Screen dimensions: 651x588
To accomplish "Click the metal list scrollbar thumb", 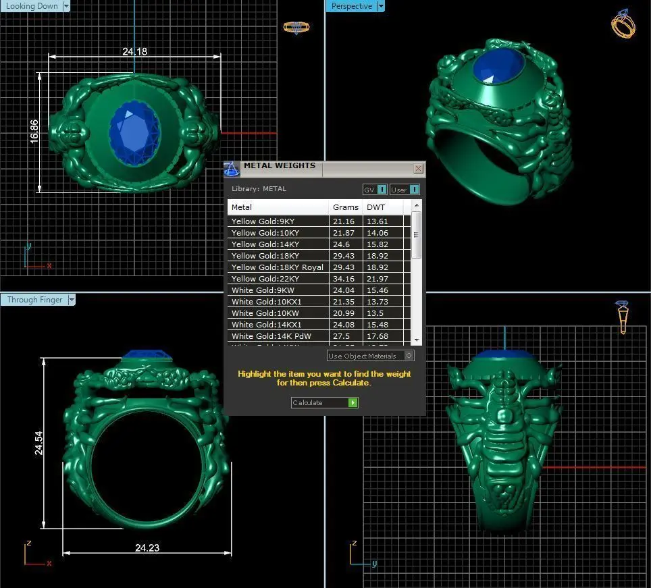I will [417, 235].
